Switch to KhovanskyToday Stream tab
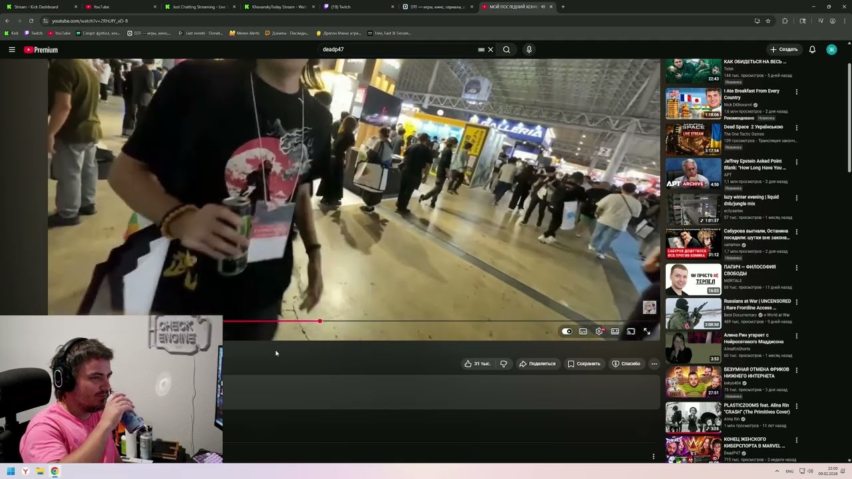The height and width of the screenshot is (479, 852). tap(278, 7)
